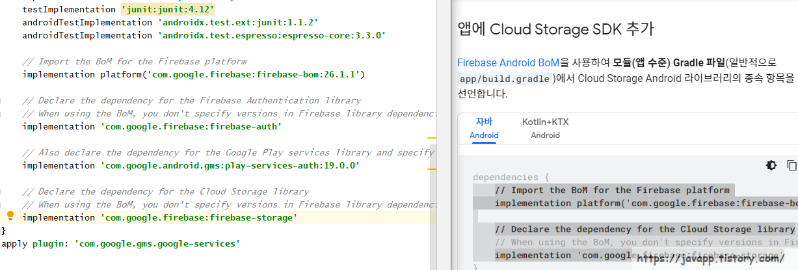Click the play-services-auth:19.0.0 implementation line
This screenshot has width=798, height=270.
(191, 165)
